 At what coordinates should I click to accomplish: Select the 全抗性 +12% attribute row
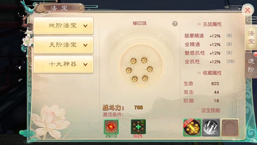pyautogui.click(x=210, y=62)
